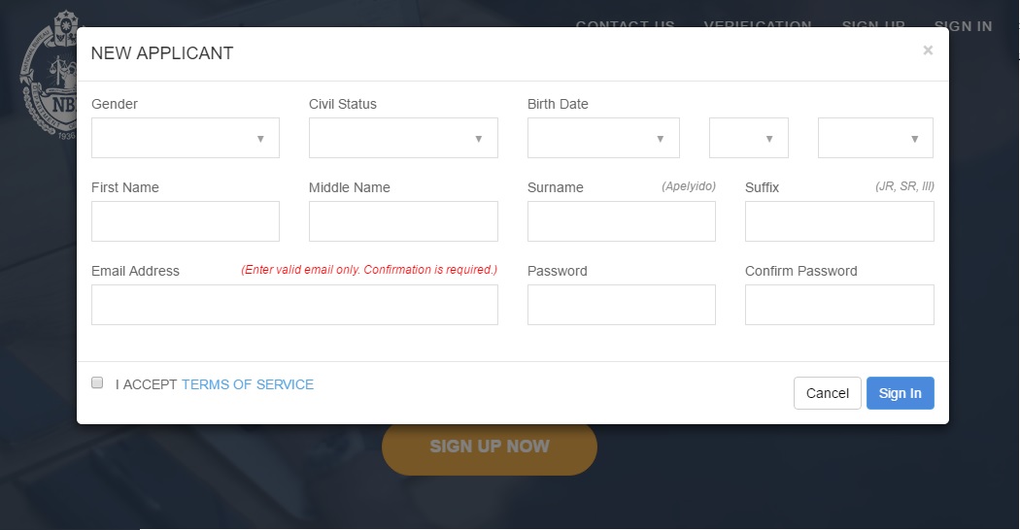
Task: Click into the Email Address field
Action: (x=294, y=305)
